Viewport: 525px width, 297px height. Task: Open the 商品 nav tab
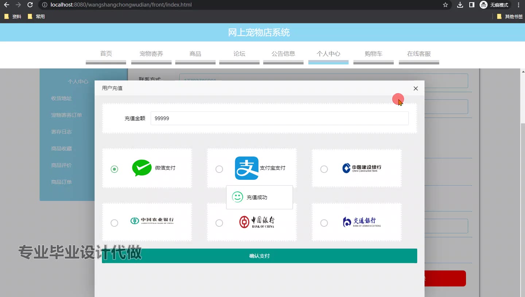pos(195,54)
